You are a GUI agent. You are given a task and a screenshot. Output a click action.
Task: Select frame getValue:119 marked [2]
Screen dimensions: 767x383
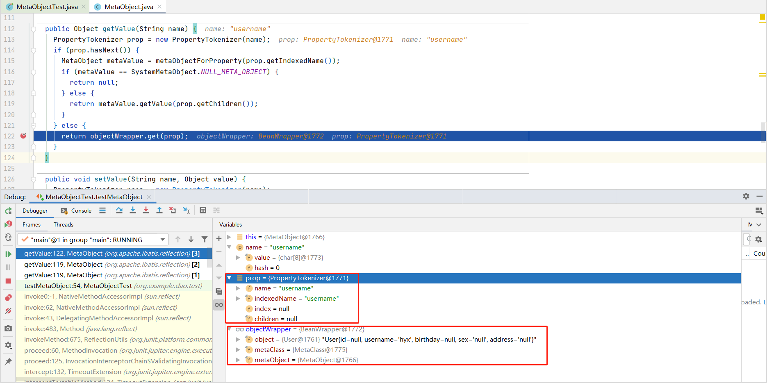click(114, 265)
